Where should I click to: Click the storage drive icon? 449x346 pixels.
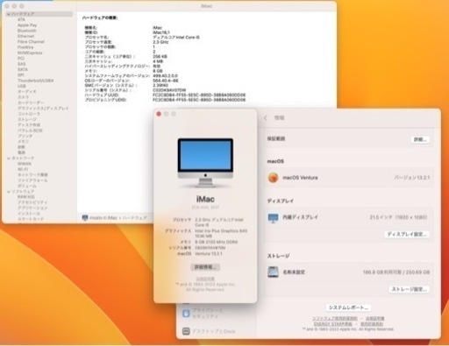(273, 272)
